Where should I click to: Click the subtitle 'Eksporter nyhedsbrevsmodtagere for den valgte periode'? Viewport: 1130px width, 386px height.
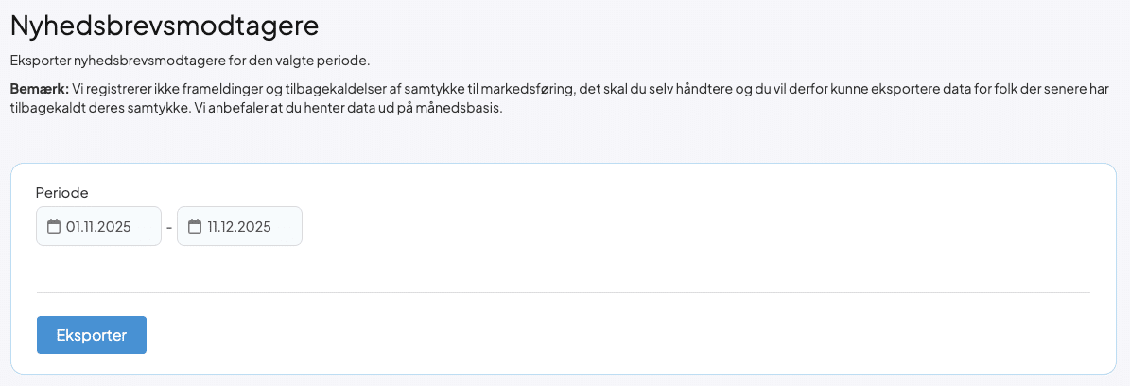tap(189, 61)
